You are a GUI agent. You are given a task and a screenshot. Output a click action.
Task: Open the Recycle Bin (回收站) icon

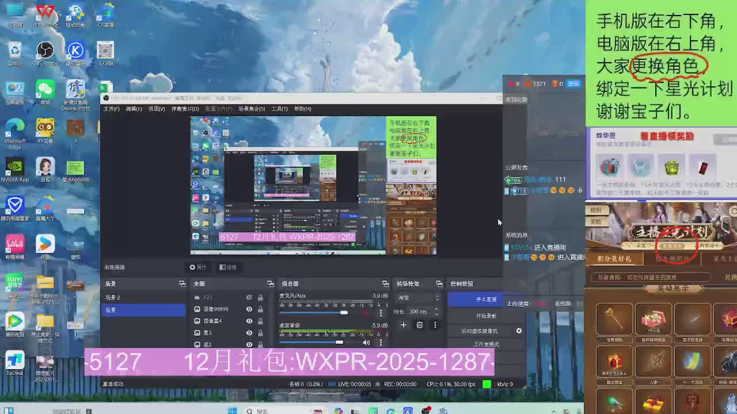[15, 53]
